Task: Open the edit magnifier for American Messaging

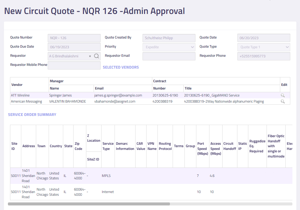Action: pyautogui.click(x=283, y=101)
